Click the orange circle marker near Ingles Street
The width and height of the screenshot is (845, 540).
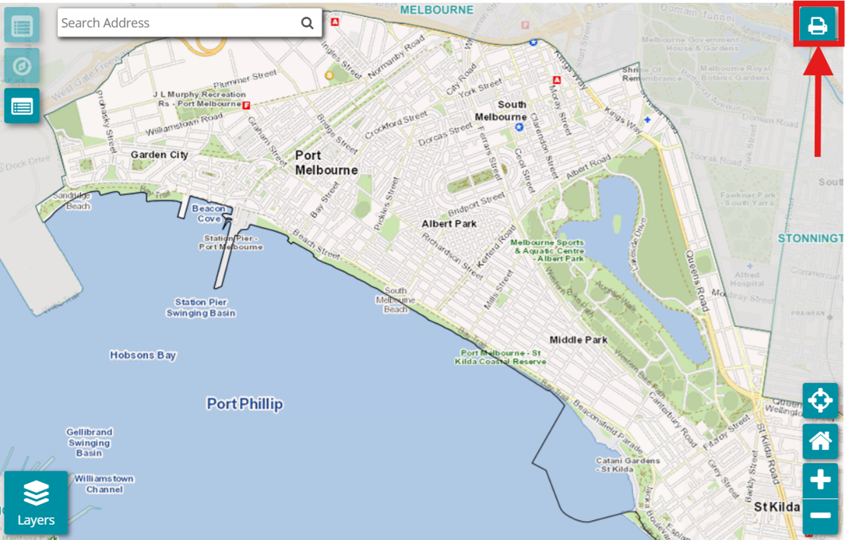(x=329, y=75)
